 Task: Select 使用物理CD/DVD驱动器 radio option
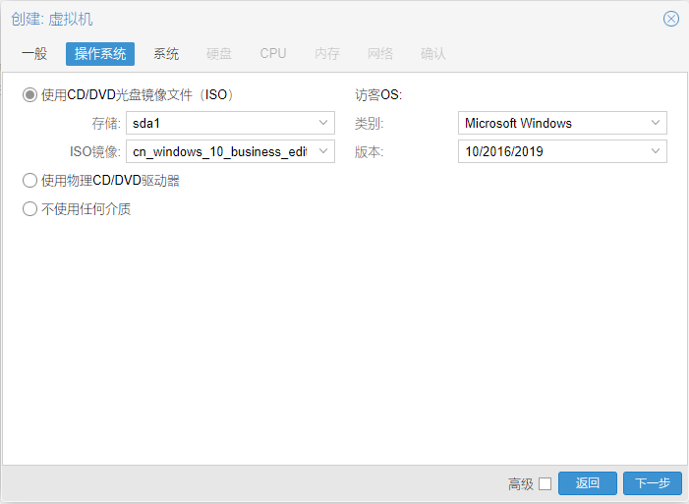(x=29, y=181)
